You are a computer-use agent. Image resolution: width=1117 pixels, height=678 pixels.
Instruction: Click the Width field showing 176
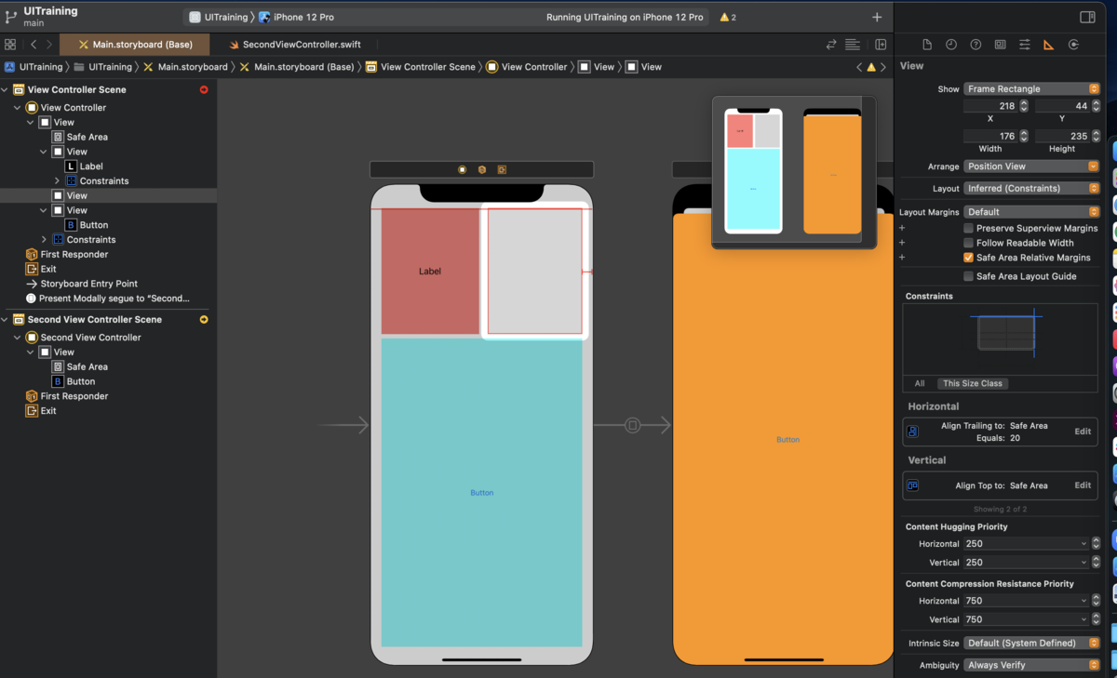(x=990, y=136)
